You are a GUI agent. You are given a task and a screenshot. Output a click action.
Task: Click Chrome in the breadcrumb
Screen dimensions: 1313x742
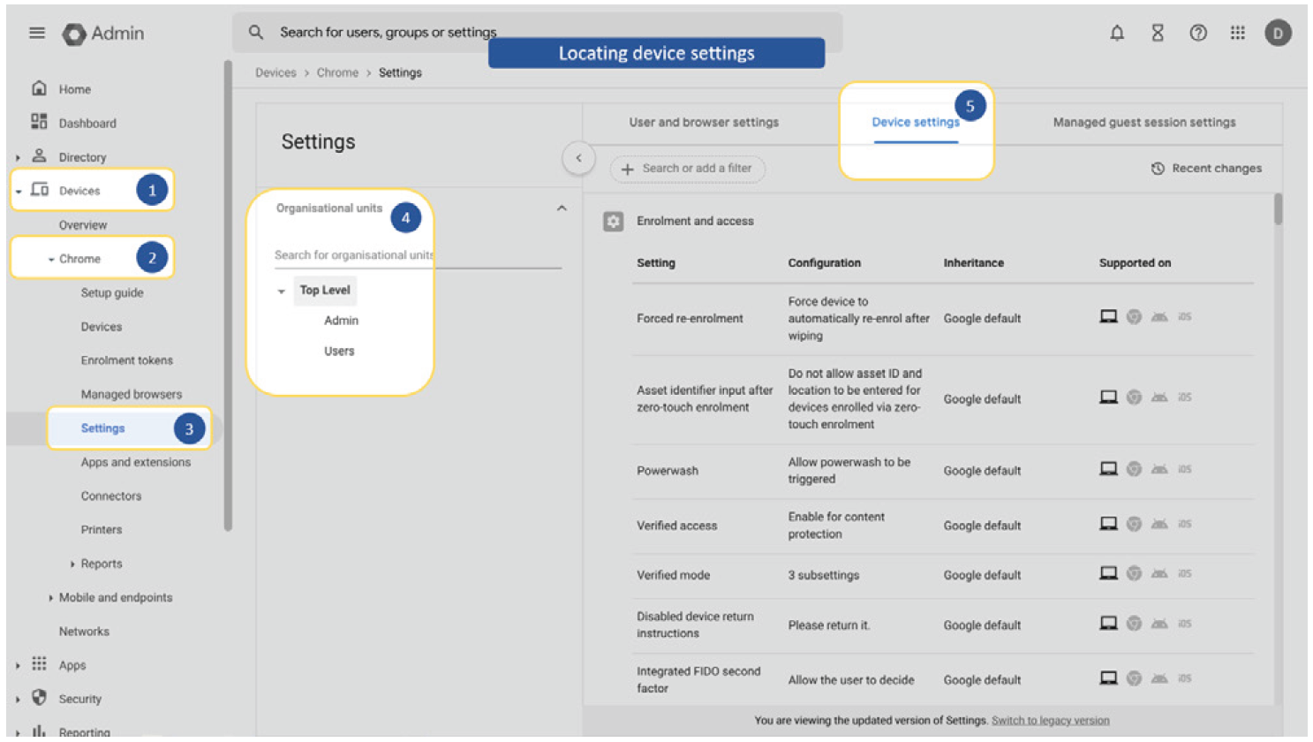coord(337,72)
